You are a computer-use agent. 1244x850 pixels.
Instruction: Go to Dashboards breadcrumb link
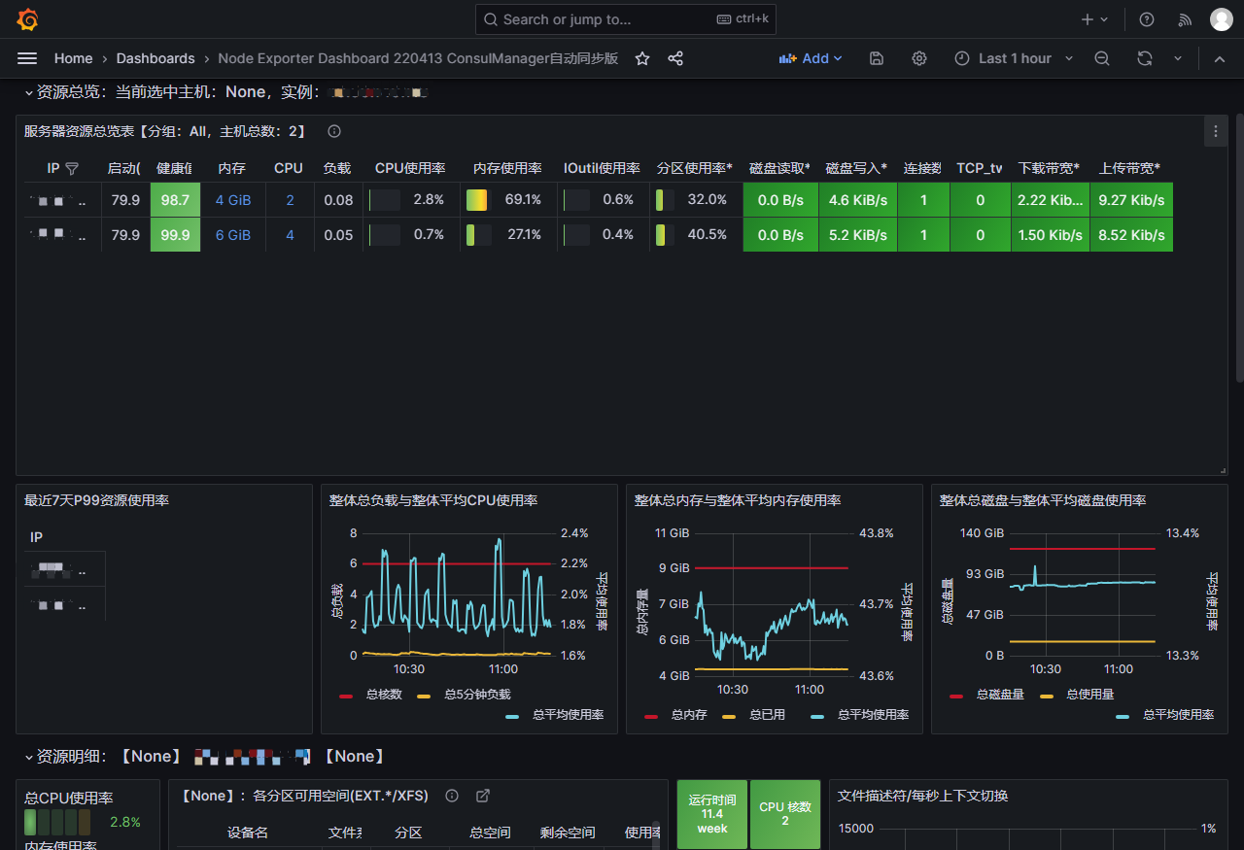pos(155,58)
